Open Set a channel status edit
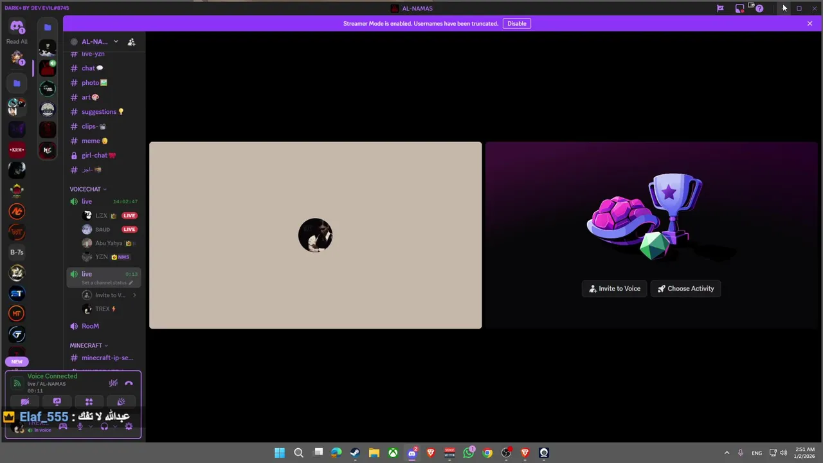823x463 pixels. click(x=107, y=282)
